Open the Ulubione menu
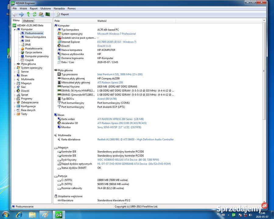This screenshot has height=219, width=274. [45, 9]
